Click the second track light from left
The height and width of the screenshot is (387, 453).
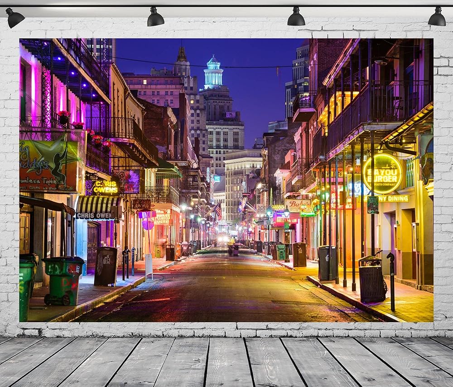pyautogui.click(x=155, y=18)
